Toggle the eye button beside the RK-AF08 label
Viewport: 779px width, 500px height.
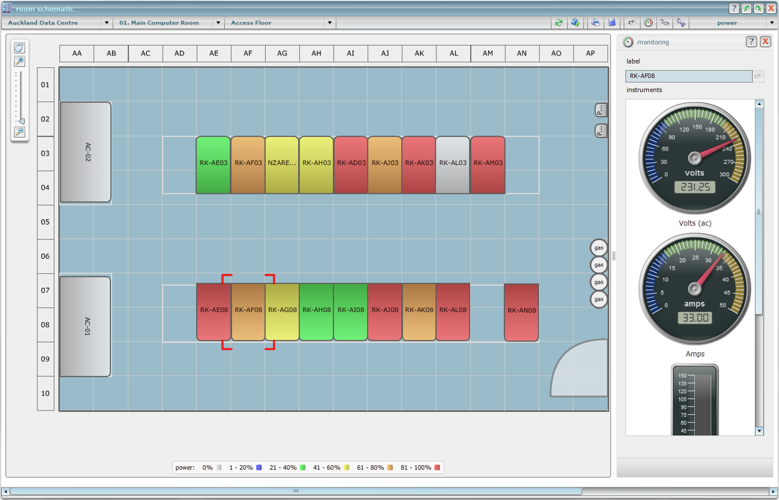pos(759,76)
